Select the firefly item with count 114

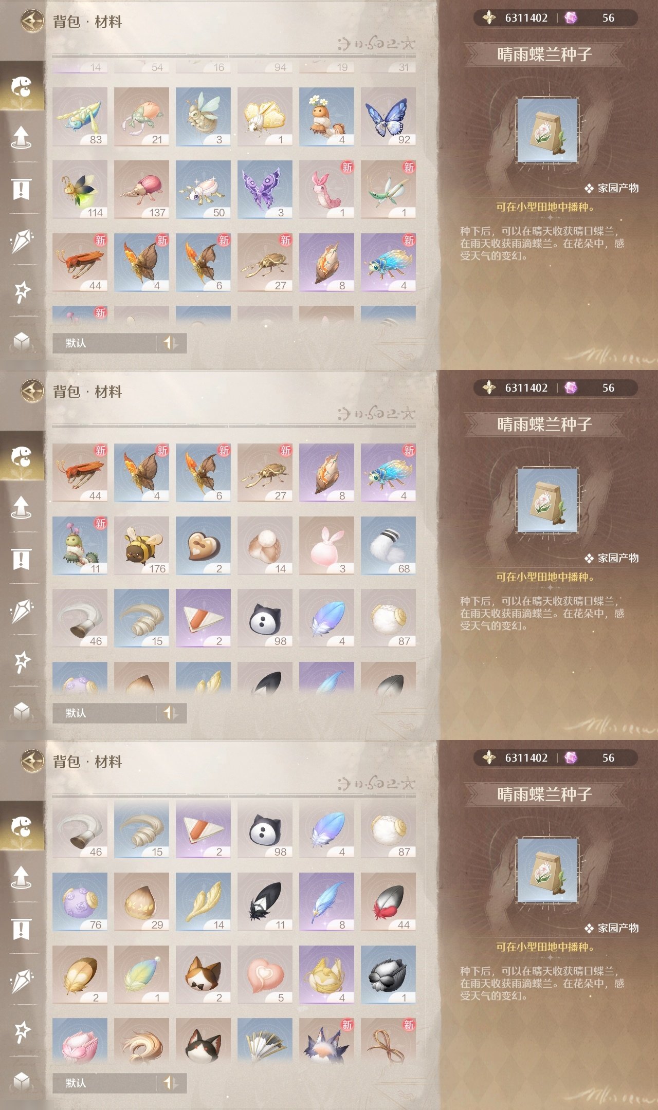click(x=80, y=190)
